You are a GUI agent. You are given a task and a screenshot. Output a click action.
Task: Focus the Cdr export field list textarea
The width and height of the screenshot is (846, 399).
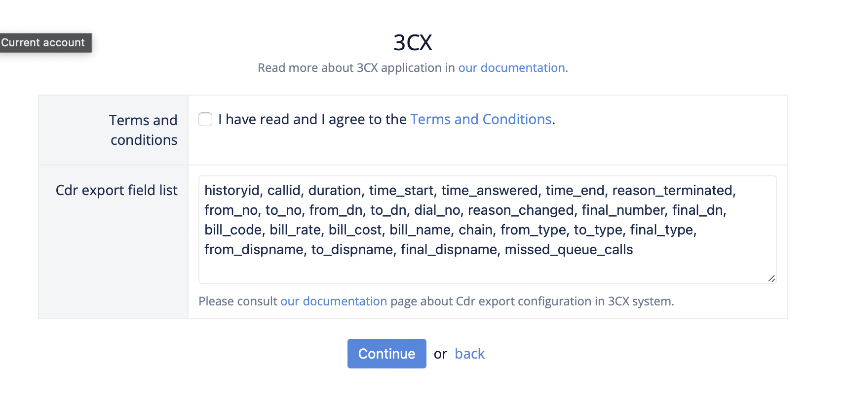[x=487, y=268]
